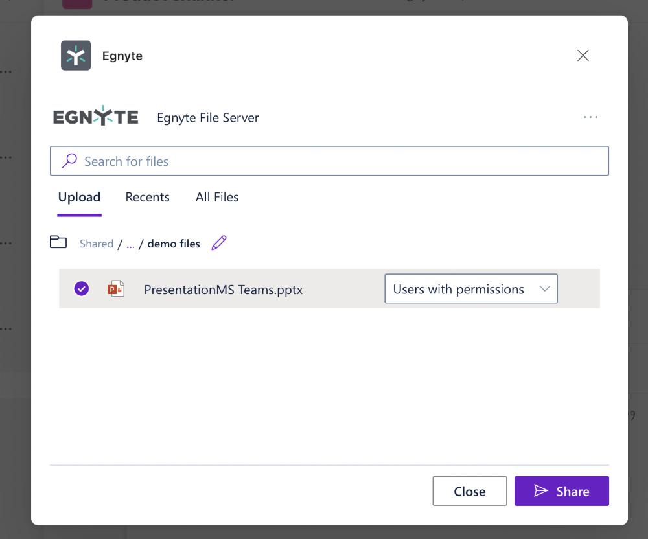Expand the collapsed breadcrumb ellipsis
The width and height of the screenshot is (648, 539).
[130, 245]
